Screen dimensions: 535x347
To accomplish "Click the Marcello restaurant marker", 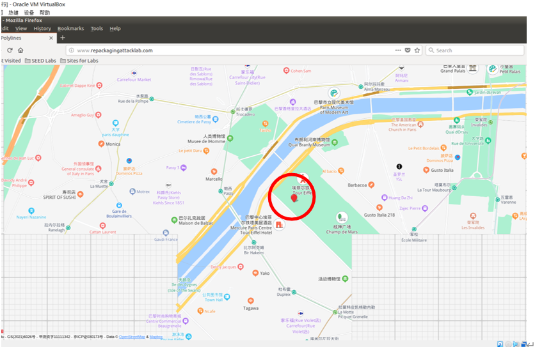I will coord(214,171).
